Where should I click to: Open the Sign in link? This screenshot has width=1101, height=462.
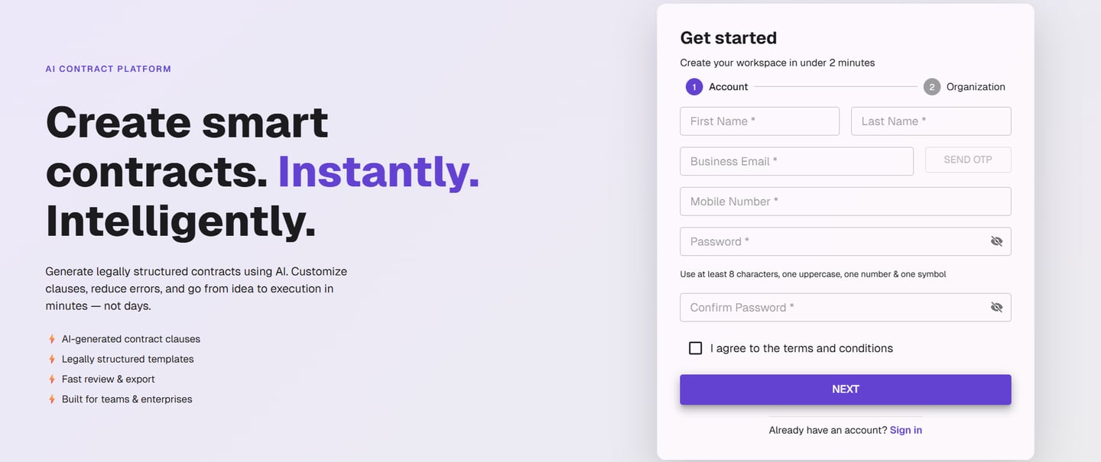pyautogui.click(x=905, y=430)
